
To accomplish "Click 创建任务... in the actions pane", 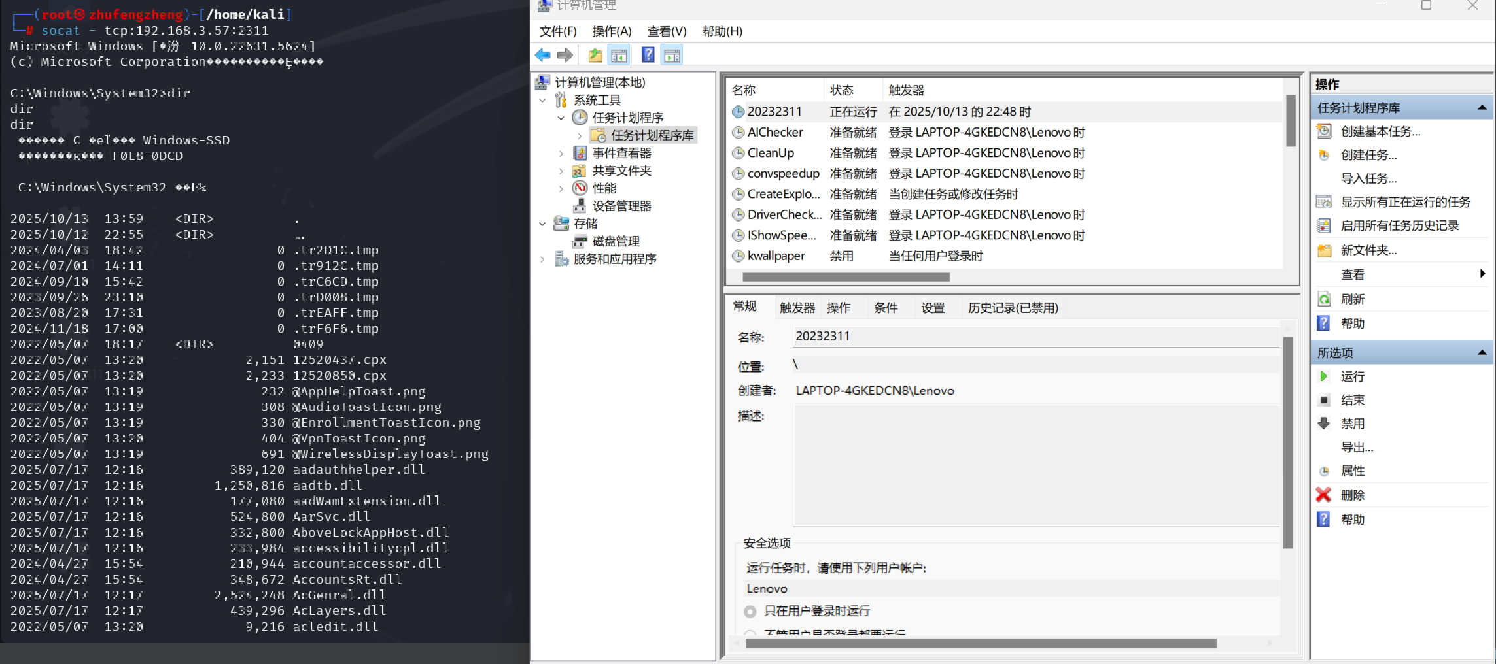I will click(x=1368, y=155).
